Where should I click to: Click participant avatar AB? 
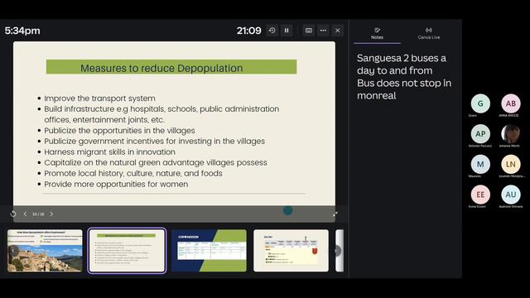511,103
